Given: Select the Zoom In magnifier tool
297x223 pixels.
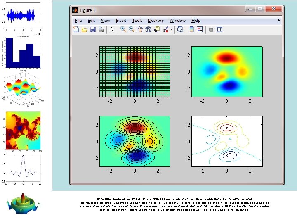Looking at the screenshot, I should click(123, 29).
